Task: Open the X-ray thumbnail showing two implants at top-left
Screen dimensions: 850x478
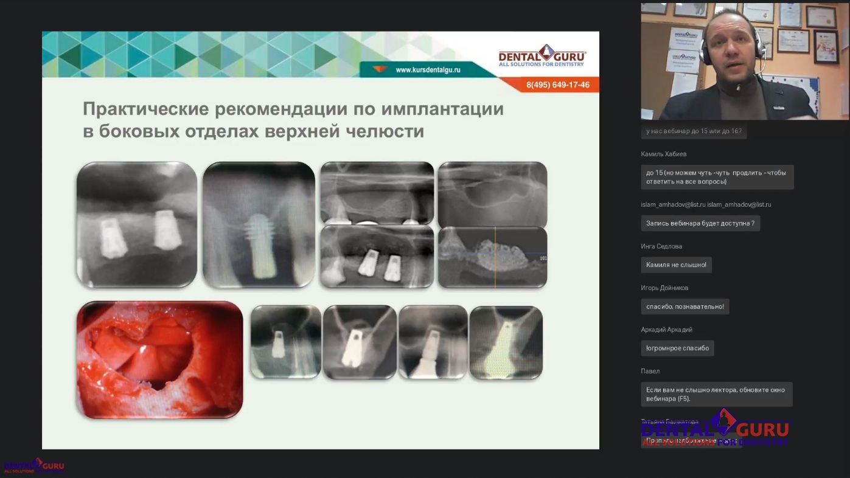Action: [x=137, y=224]
